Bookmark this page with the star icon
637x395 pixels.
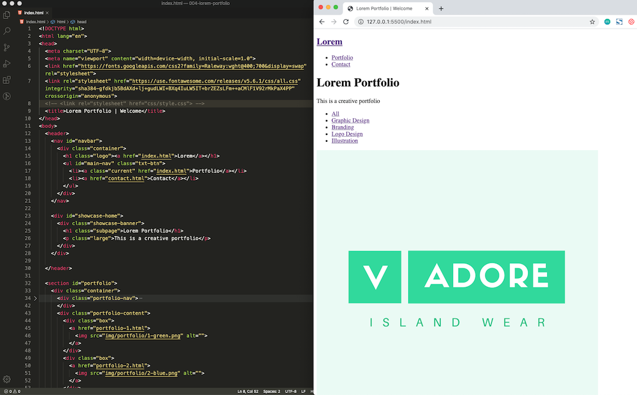point(592,22)
